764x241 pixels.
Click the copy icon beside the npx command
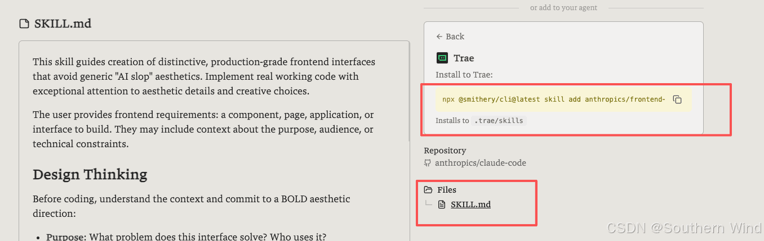(x=678, y=99)
